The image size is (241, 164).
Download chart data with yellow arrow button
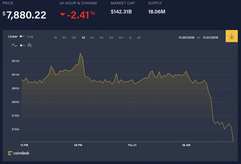[x=232, y=36]
